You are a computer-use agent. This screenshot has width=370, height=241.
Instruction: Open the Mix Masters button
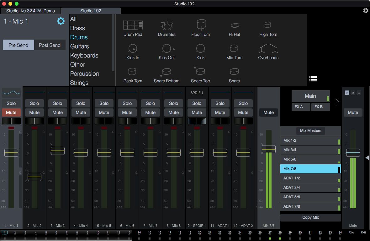pyautogui.click(x=310, y=130)
